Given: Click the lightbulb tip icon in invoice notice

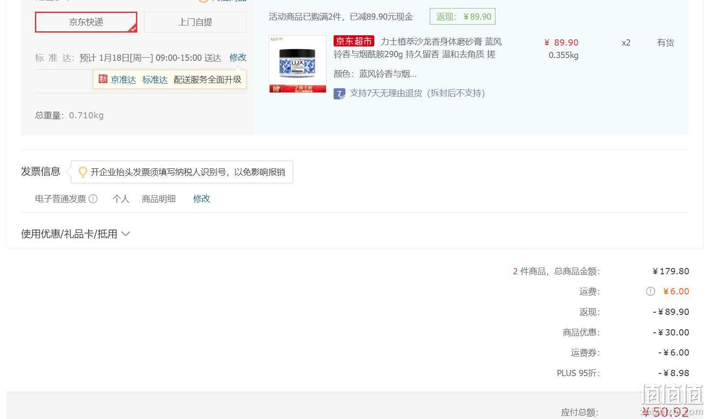Looking at the screenshot, I should 83,172.
